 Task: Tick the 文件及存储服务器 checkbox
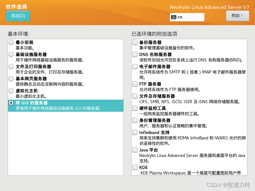135,96
